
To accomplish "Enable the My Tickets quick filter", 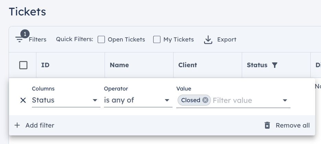I will 157,39.
